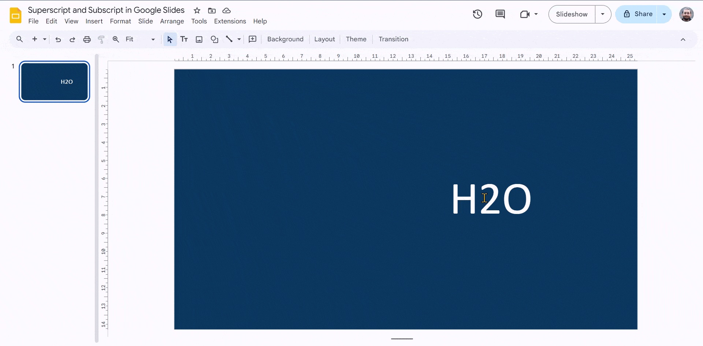Open the Zoom Fit dropdown
The image size is (703, 346).
153,39
